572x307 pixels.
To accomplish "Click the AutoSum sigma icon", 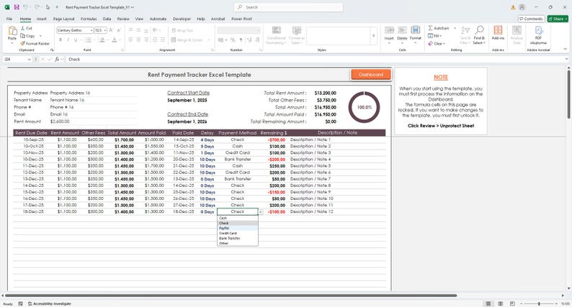I will (431, 28).
